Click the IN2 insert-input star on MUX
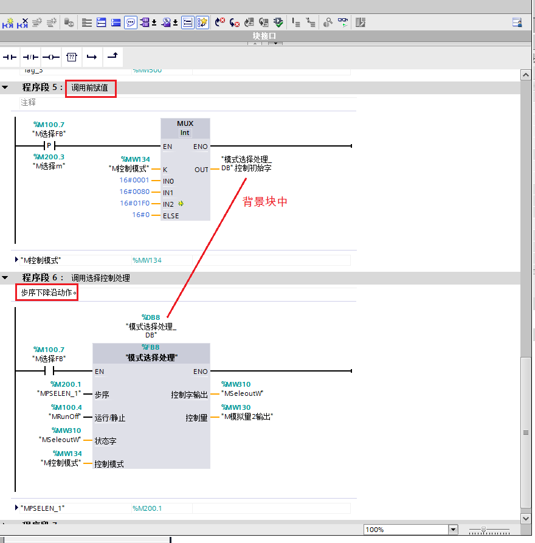 tap(181, 204)
